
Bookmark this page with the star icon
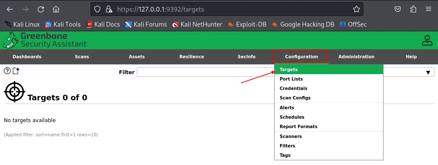tap(356, 9)
